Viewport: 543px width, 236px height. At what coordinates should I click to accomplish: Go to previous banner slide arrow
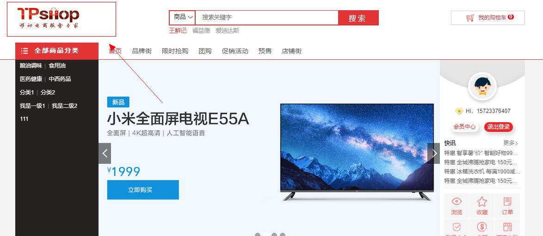[x=105, y=153]
